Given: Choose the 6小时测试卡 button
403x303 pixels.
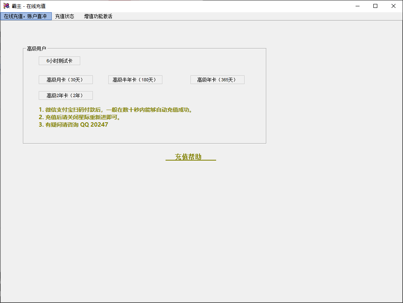Looking at the screenshot, I should tap(59, 61).
